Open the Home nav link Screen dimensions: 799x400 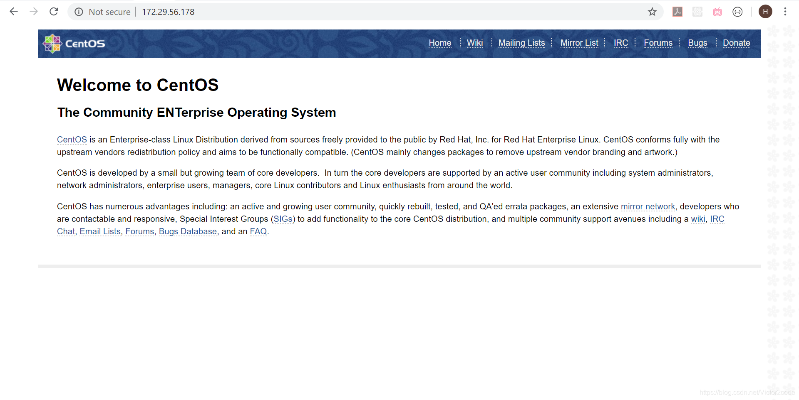pos(440,43)
